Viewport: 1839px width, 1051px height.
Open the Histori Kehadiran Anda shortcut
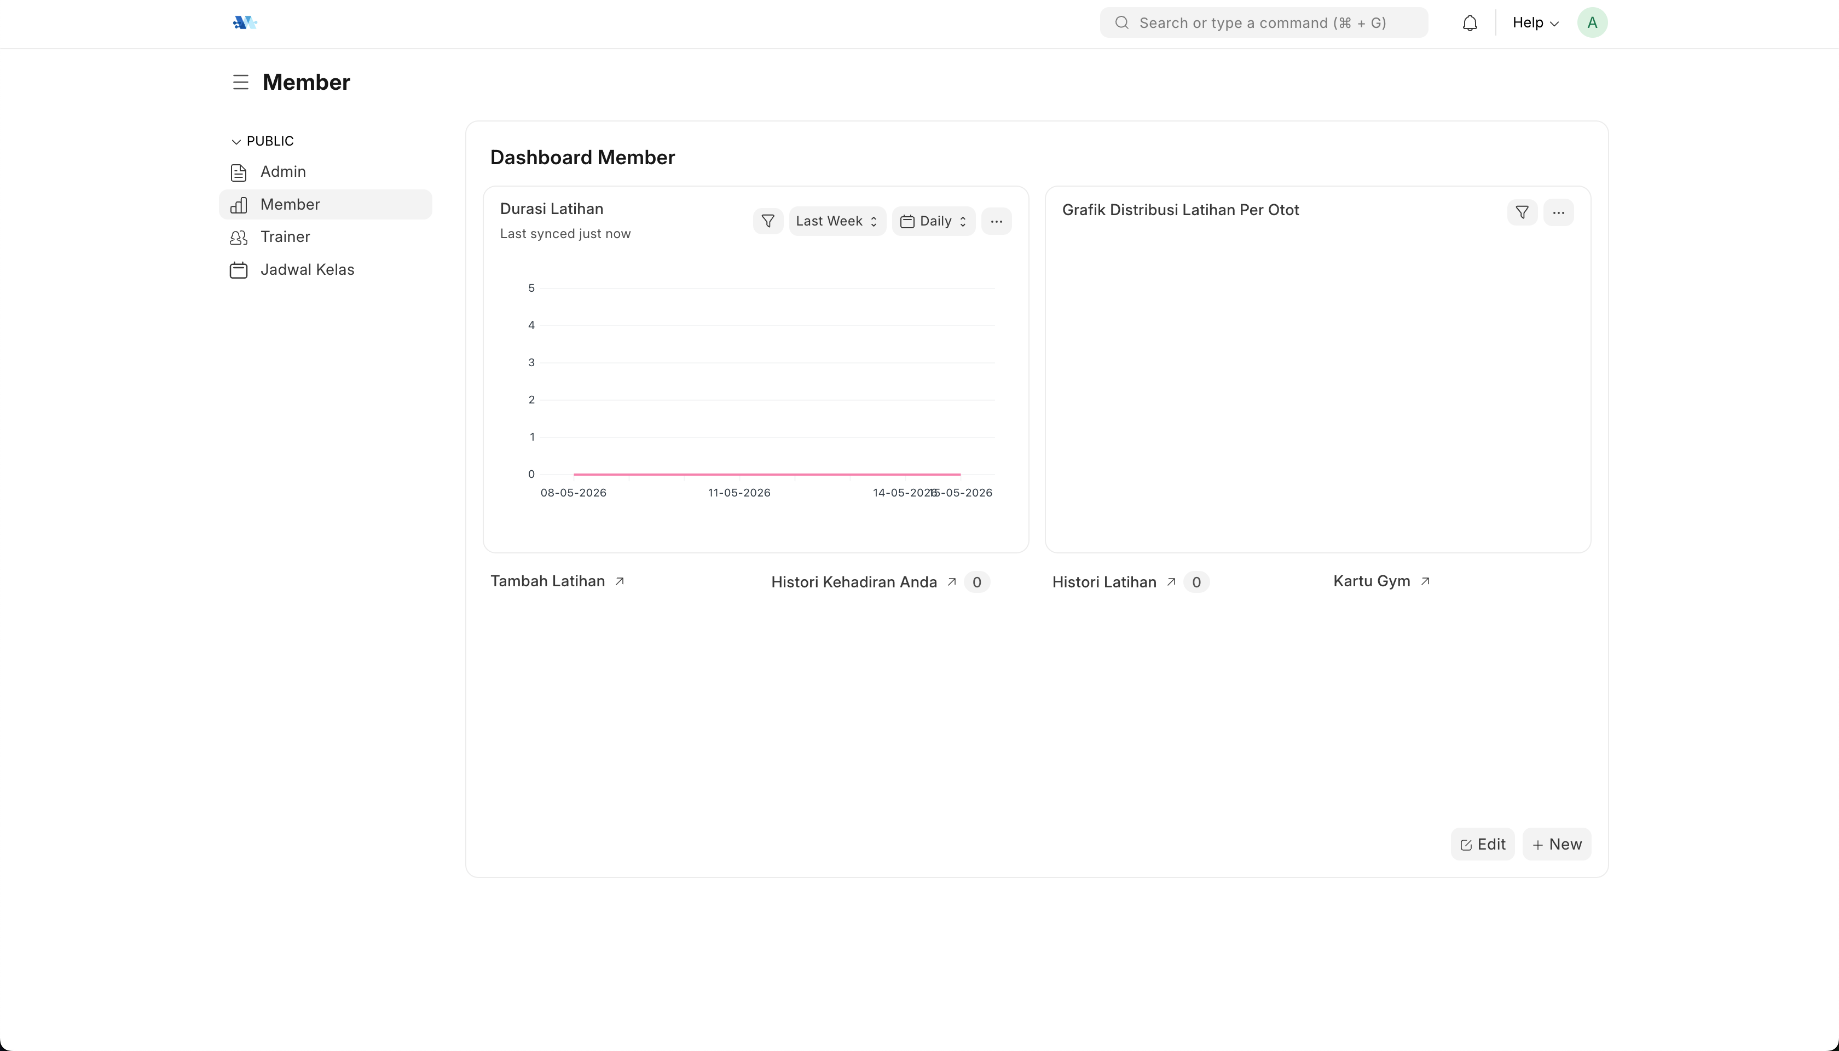(x=854, y=582)
